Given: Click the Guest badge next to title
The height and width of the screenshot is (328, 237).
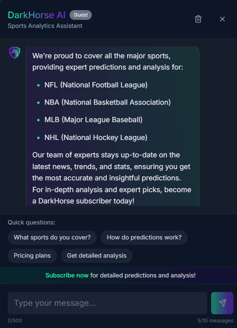Looking at the screenshot, I should click(80, 15).
